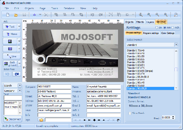This screenshot has width=183, height=130.
Task: Go to next page arrow under Select Page
Action: click(x=16, y=74)
